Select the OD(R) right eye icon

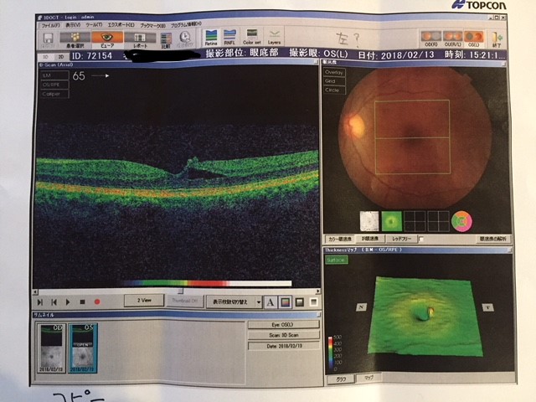pos(430,39)
